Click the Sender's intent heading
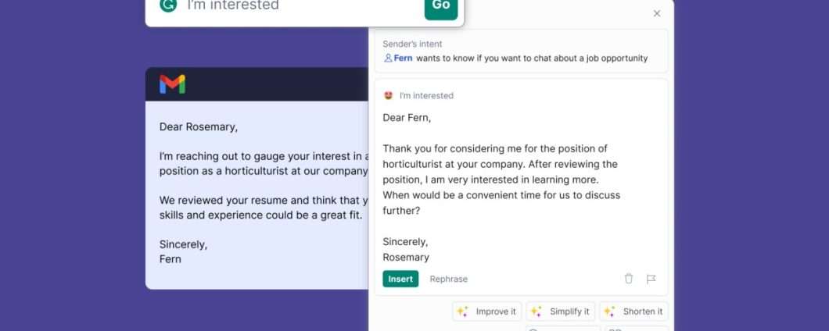Screen dimensions: 829x331 click(412, 44)
